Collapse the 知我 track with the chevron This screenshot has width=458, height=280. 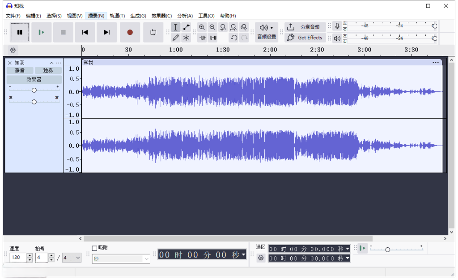pos(51,63)
